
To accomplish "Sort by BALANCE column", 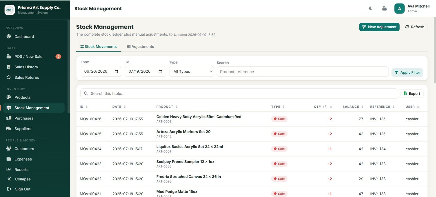I will pos(353,107).
